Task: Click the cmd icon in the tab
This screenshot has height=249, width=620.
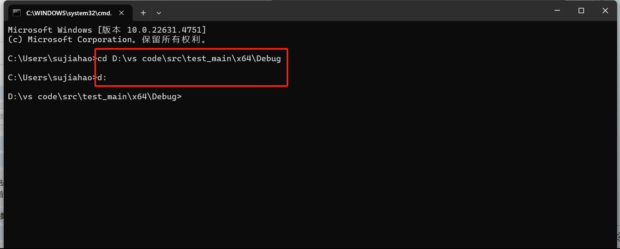Action: [17, 13]
